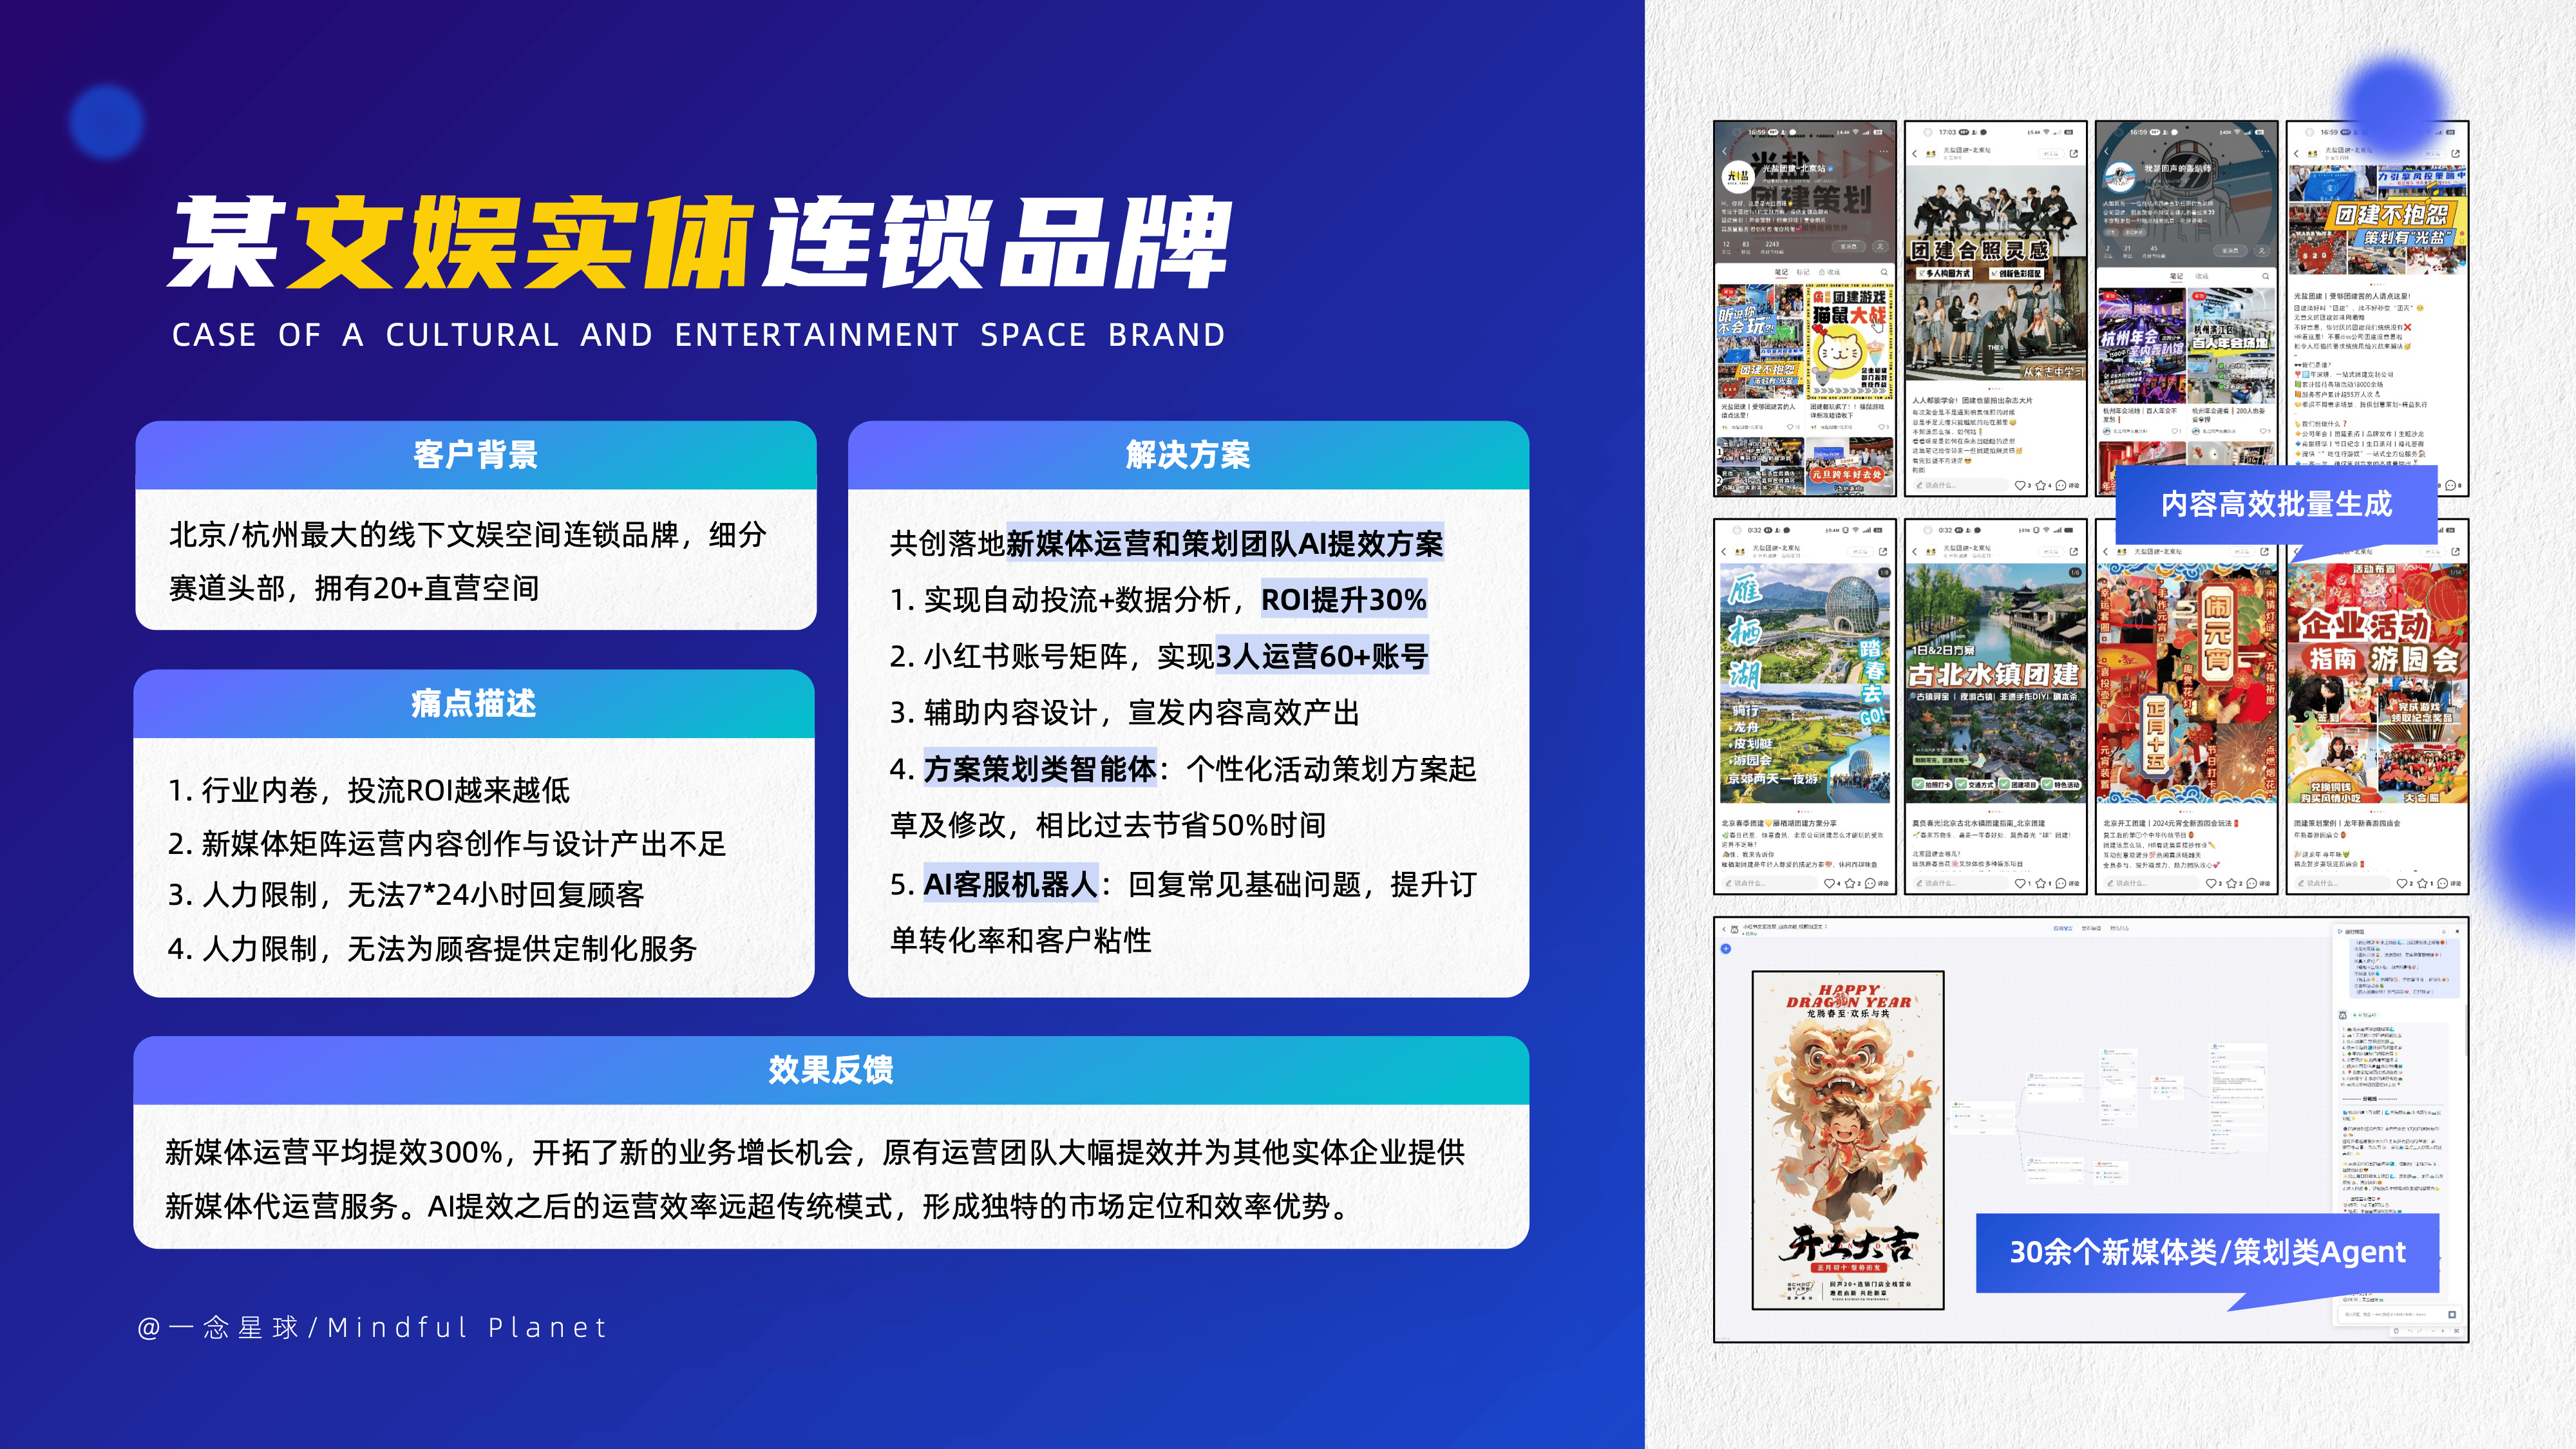
Task: Tap the search icon on the 光盐团建 profile page
Action: tap(1884, 272)
